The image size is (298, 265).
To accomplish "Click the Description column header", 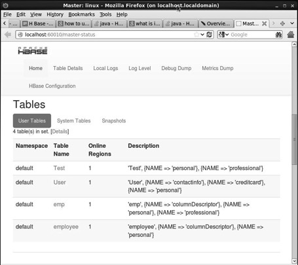I will click(143, 146).
